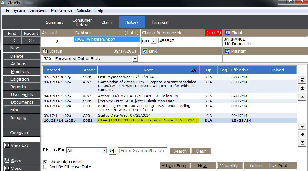Screen dimensions: 308x171
Task: Open the Definitions menu
Action: click(38, 10)
